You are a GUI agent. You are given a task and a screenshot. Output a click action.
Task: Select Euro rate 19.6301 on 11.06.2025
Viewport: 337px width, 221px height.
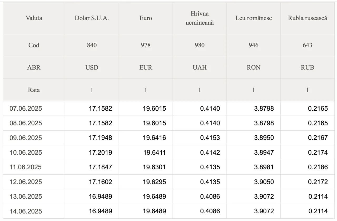tap(146, 167)
